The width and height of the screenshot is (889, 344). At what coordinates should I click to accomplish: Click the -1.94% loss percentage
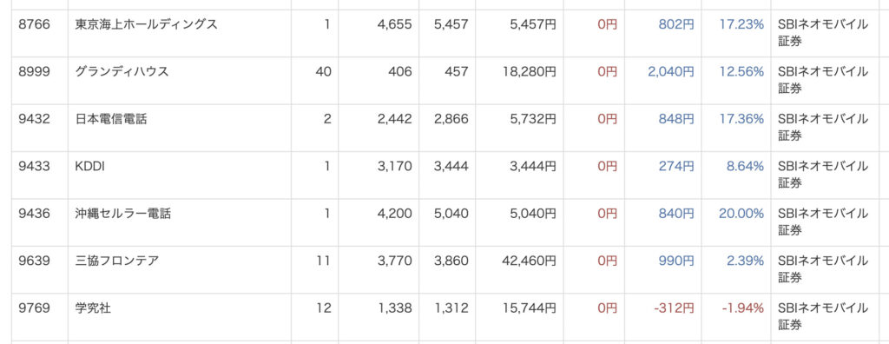tap(743, 308)
